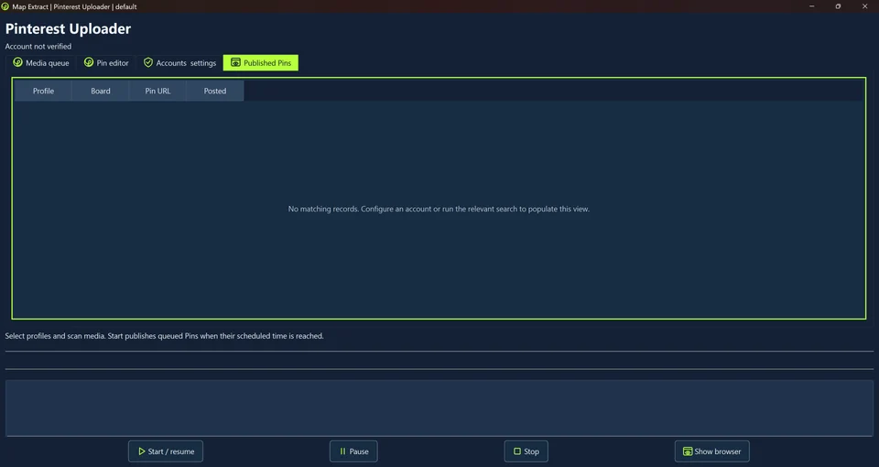This screenshot has height=467, width=879.
Task: Switch to the Media queue tab
Action: pos(41,63)
